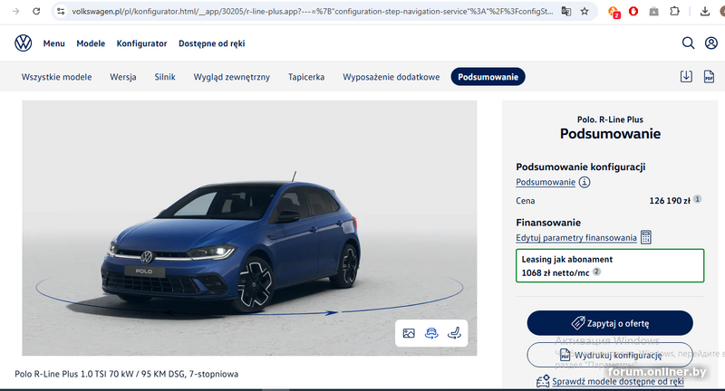The width and height of the screenshot is (725, 391).
Task: Open the orange extension with badge 2
Action: [x=614, y=12]
